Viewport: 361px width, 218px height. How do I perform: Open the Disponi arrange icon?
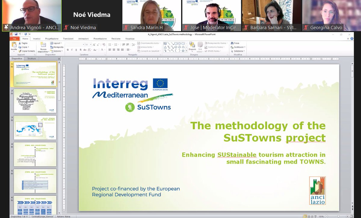coord(192,44)
